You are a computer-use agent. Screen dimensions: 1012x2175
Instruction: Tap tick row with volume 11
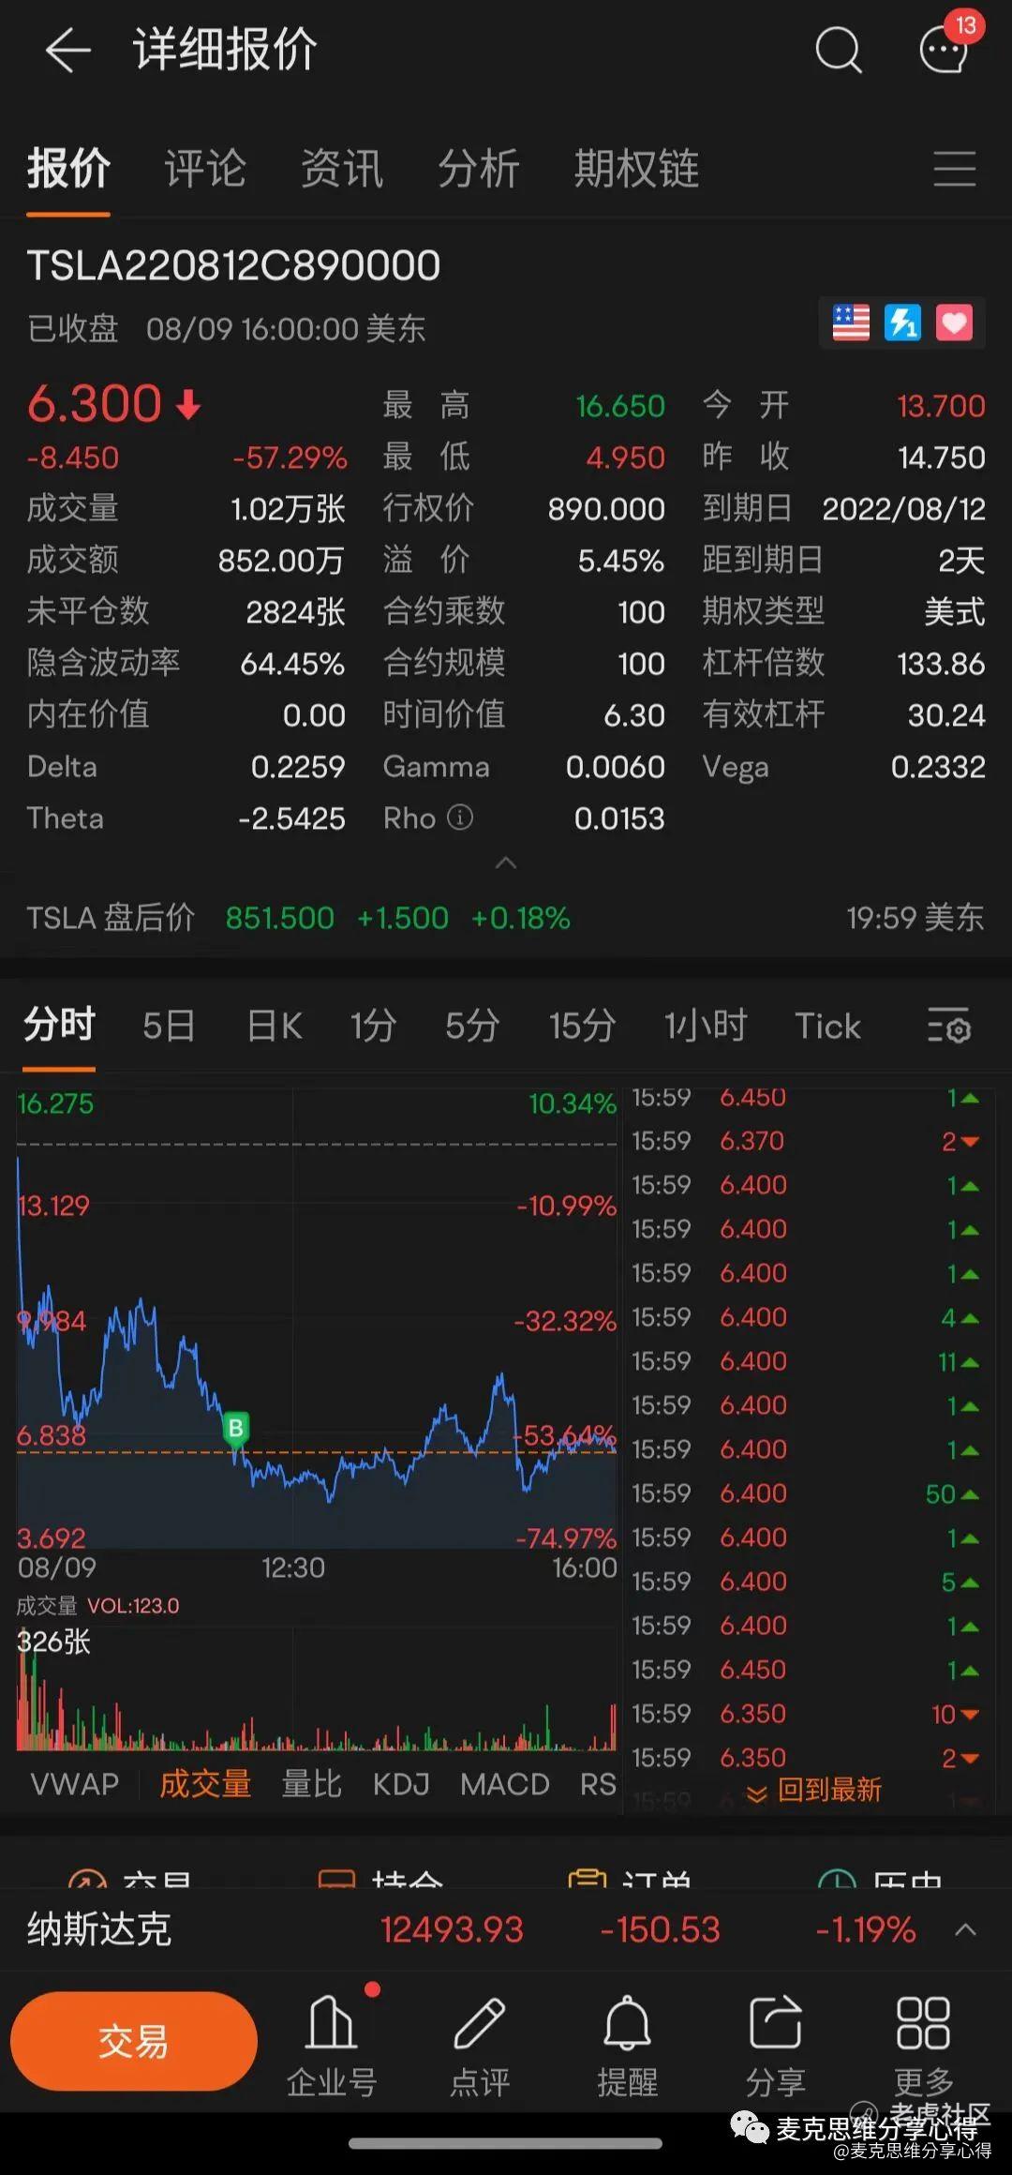coord(806,1361)
